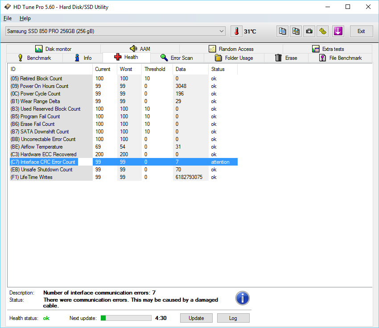Select the (F1) LifeTime Writes row

click(x=124, y=177)
